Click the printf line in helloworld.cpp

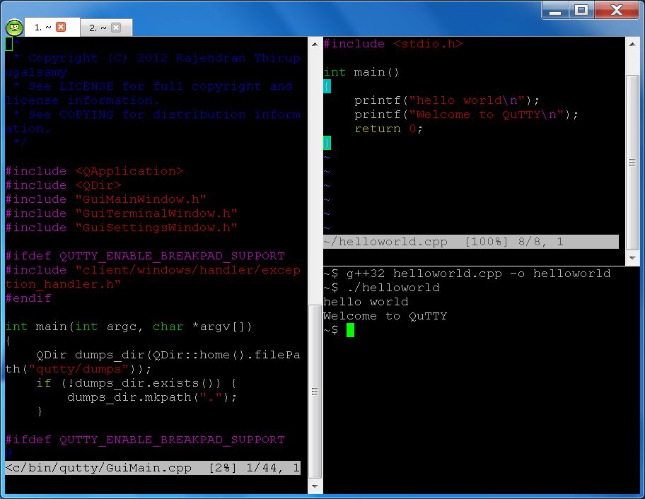pyautogui.click(x=446, y=100)
